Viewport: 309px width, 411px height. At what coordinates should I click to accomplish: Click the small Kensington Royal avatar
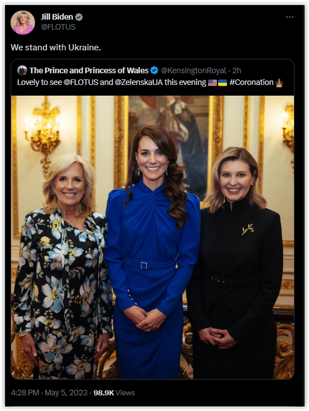tap(22, 70)
